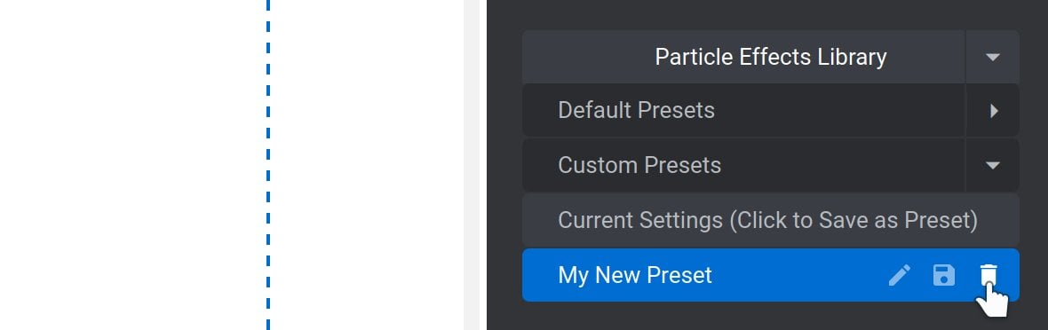Open the Default Presets row label
This screenshot has width=1048, height=330.
tap(636, 110)
